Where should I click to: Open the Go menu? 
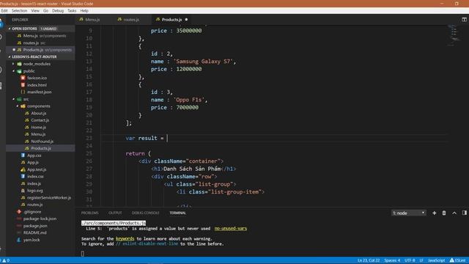45,10
